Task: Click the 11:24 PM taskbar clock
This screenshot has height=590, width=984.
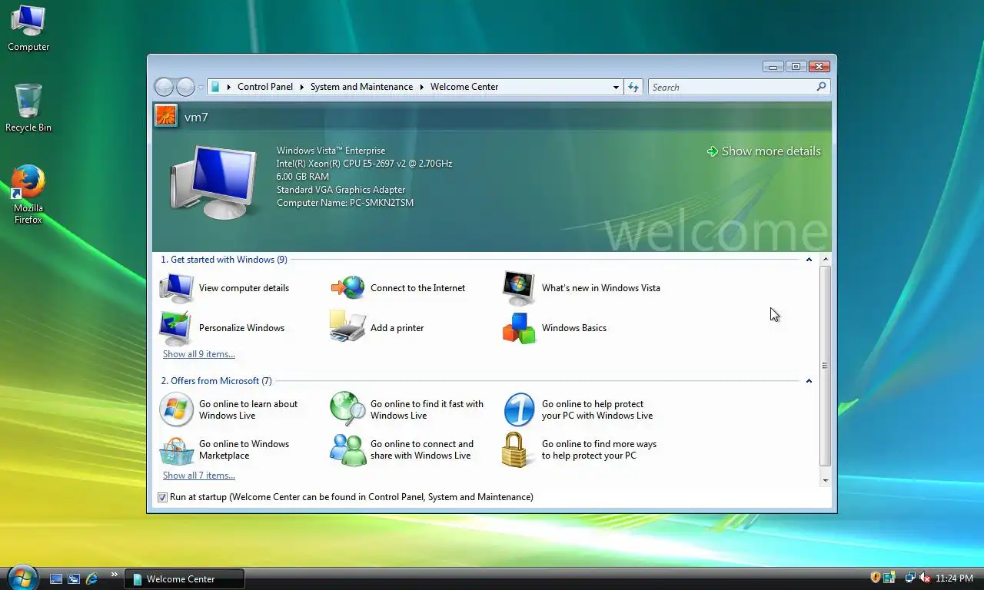Action: click(954, 578)
